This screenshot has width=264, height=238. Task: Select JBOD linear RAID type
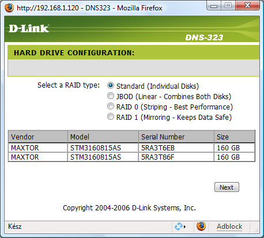[x=111, y=96]
